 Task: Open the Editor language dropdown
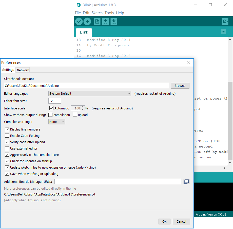pyautogui.click(x=90, y=94)
